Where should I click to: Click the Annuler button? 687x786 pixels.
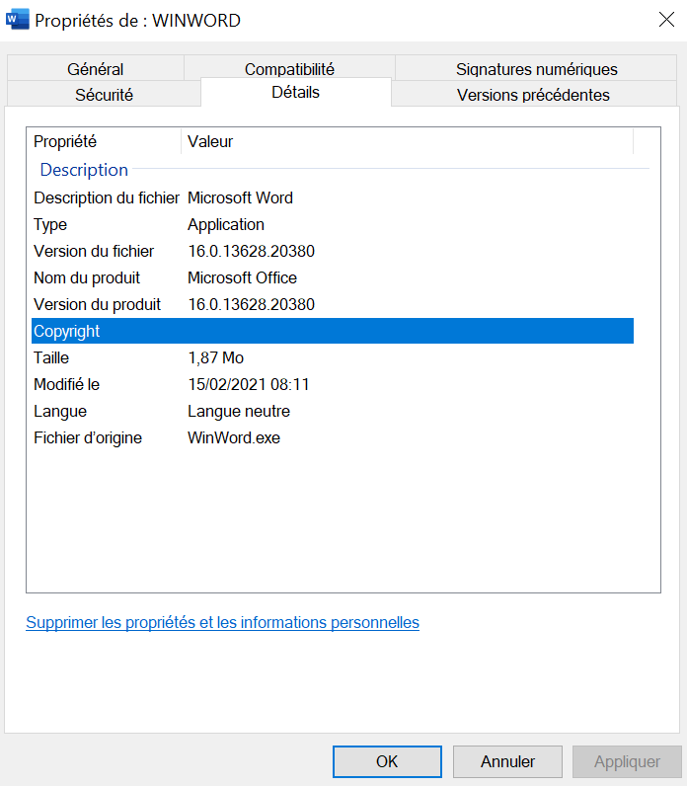pos(507,761)
